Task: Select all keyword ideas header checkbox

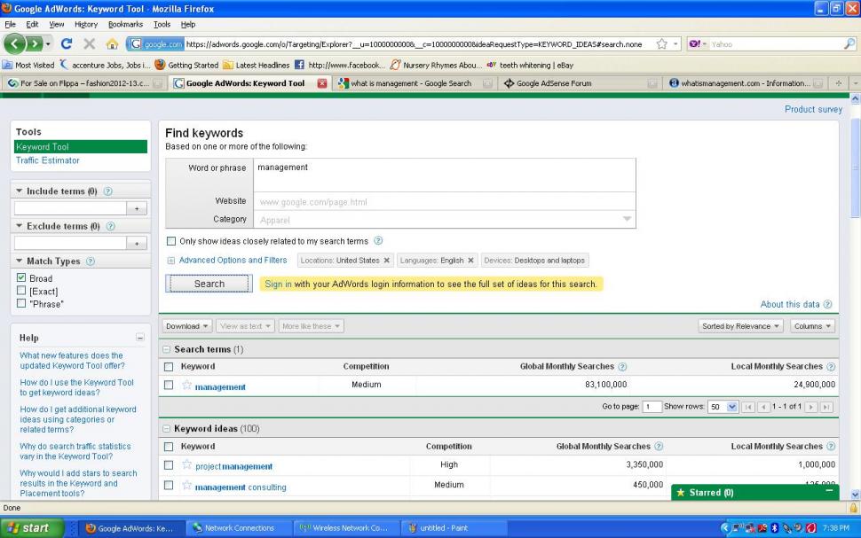Action: [x=169, y=447]
